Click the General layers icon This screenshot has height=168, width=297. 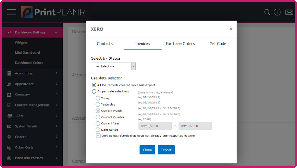pyautogui.click(x=9, y=137)
